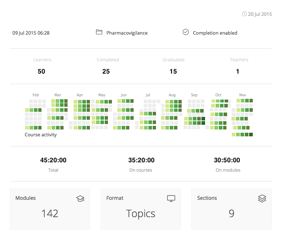Viewport: 282px width, 233px height.
Task: Click the monitor icon in Format card
Action: (171, 198)
